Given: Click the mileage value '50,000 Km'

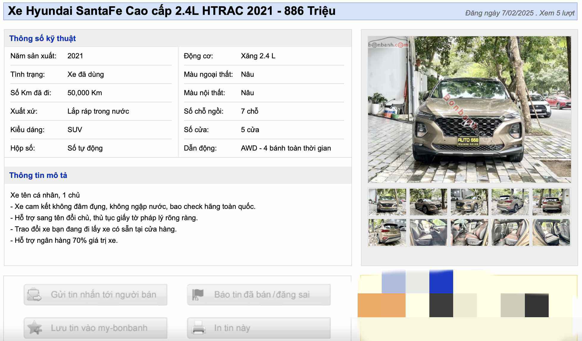Looking at the screenshot, I should [x=85, y=93].
